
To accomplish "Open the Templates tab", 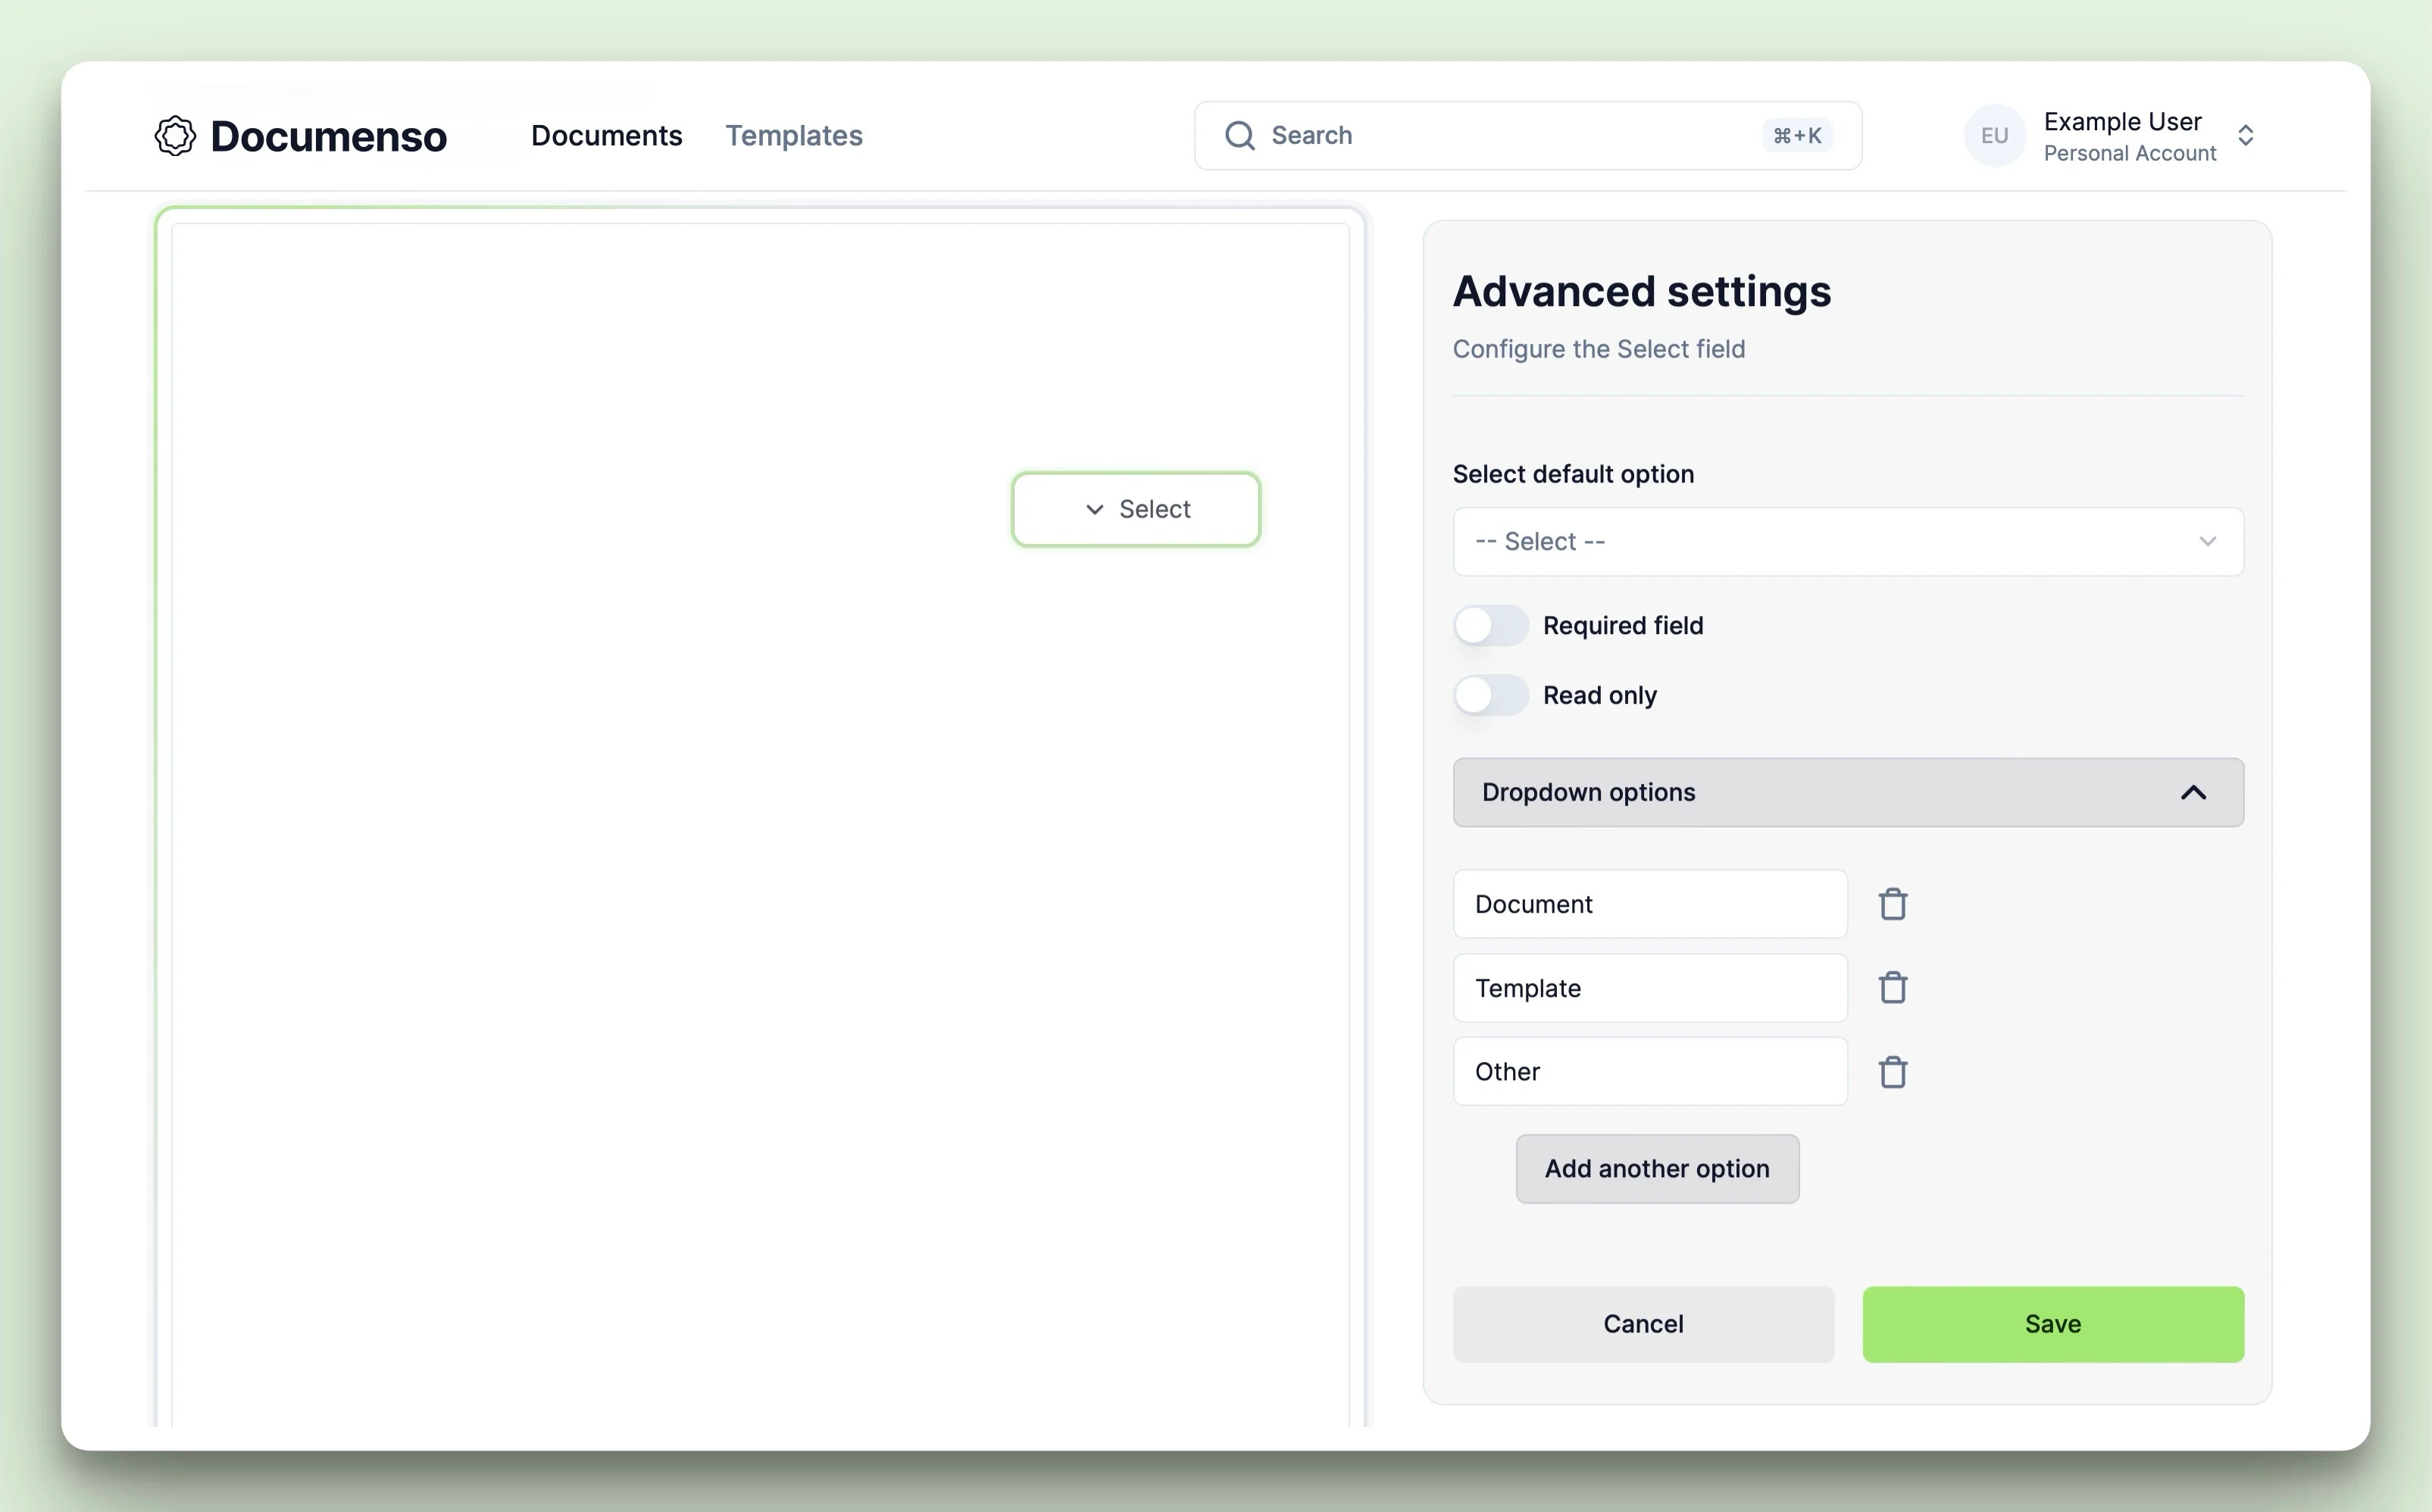I will (x=793, y=136).
